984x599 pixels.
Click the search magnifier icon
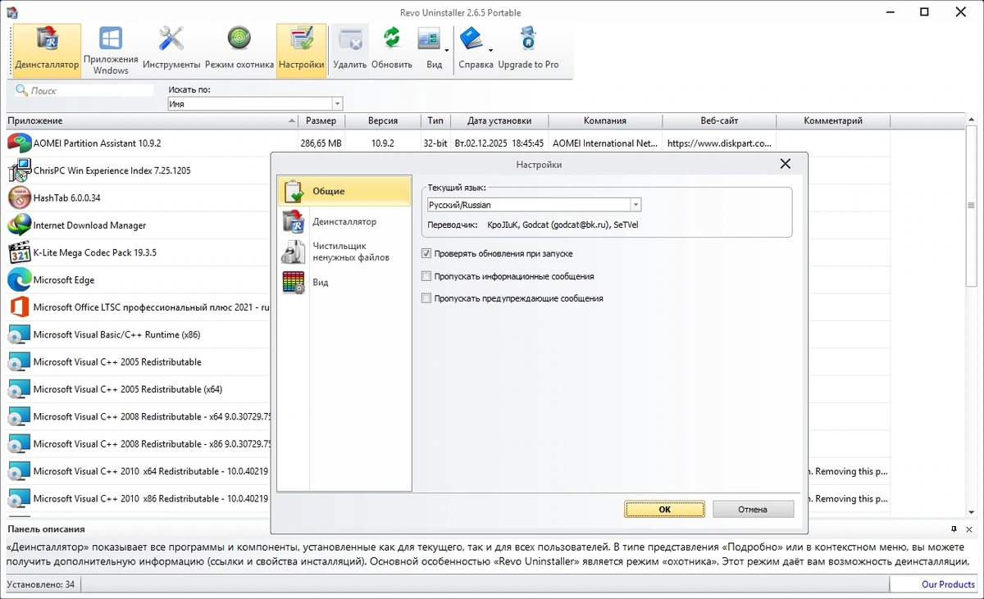(x=22, y=90)
